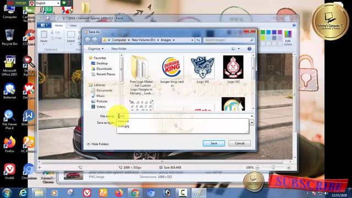Screen dimensions: 352x198
Task: Click into the File name input field
Action: (x=183, y=116)
